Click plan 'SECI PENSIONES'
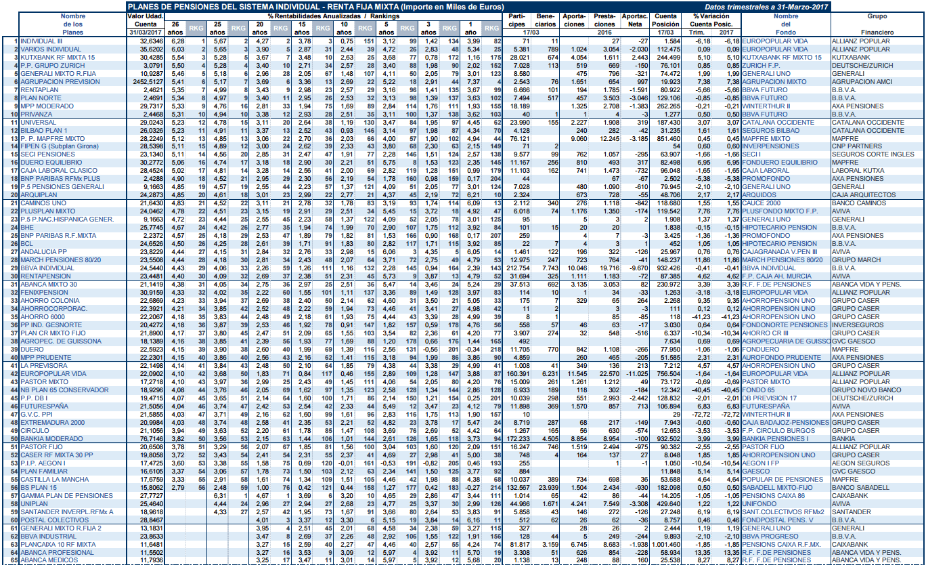This screenshot has width=926, height=565. (x=46, y=154)
